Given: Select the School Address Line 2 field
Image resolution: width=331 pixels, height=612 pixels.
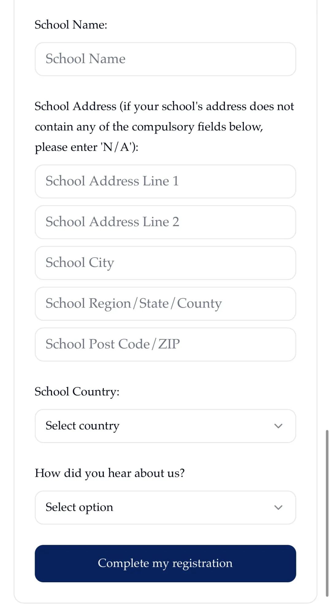Looking at the screenshot, I should pos(165,222).
